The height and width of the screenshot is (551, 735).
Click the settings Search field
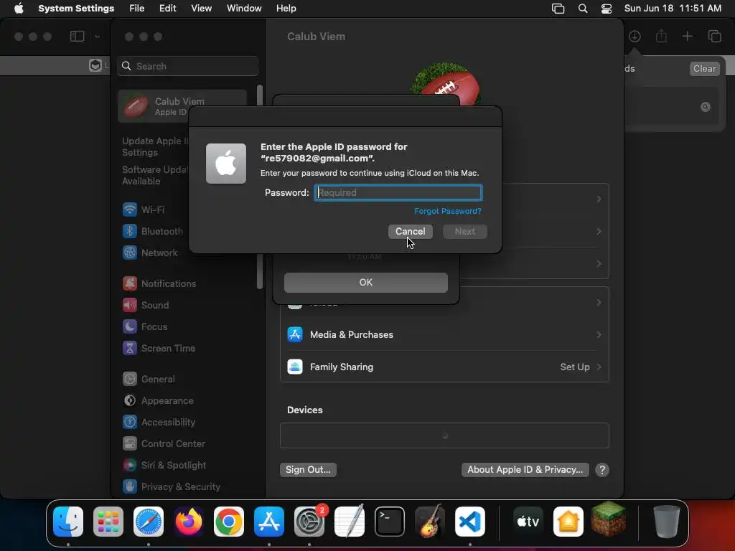pos(187,66)
